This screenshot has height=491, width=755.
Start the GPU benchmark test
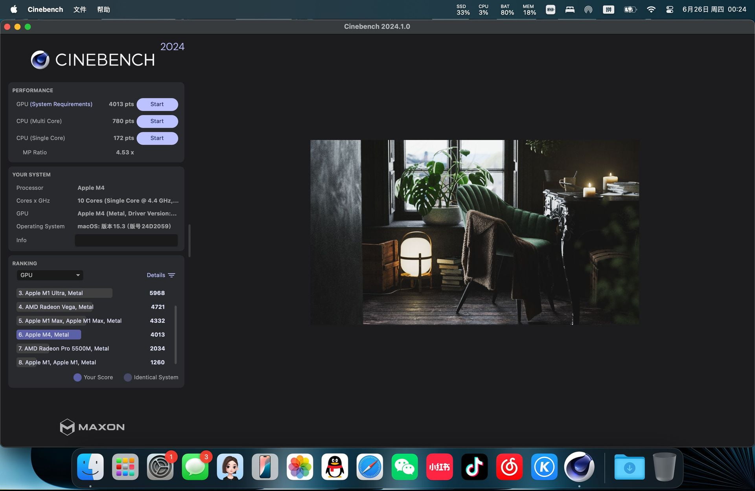point(157,104)
